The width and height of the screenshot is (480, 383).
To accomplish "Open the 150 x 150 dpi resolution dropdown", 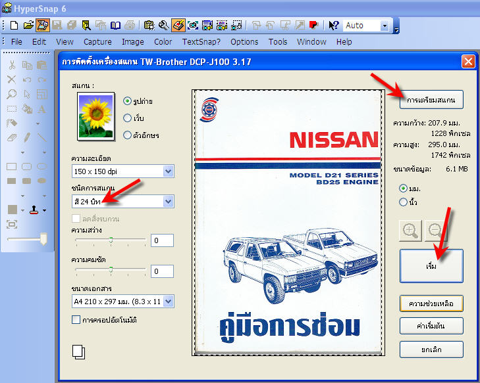I will [x=168, y=171].
